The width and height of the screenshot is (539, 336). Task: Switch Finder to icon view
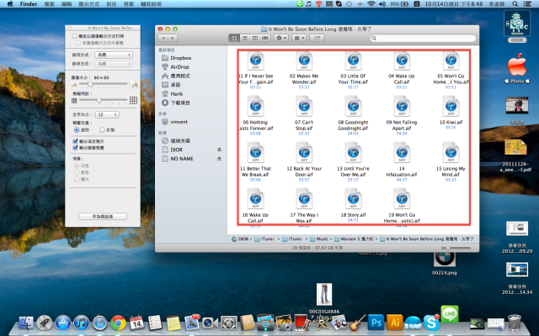(234, 38)
